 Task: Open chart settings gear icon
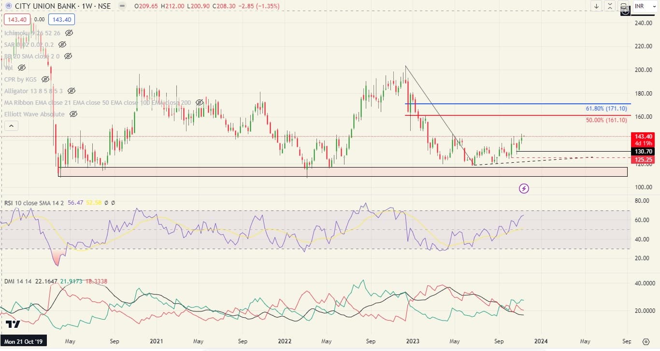646,341
